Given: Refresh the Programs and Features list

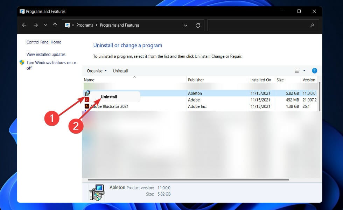Looking at the screenshot, I should point(198,25).
